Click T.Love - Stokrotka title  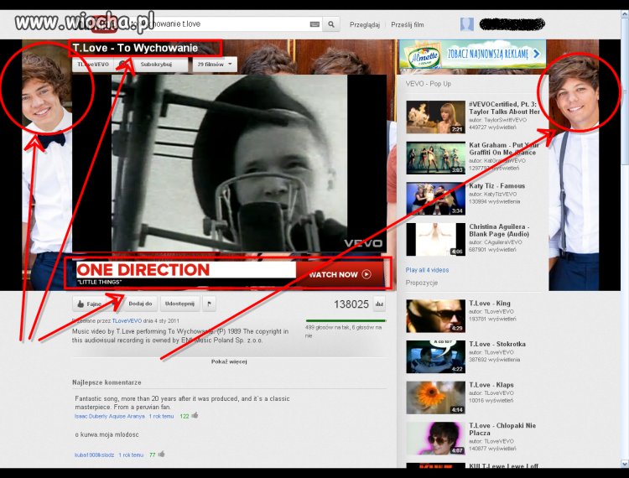coord(497,344)
